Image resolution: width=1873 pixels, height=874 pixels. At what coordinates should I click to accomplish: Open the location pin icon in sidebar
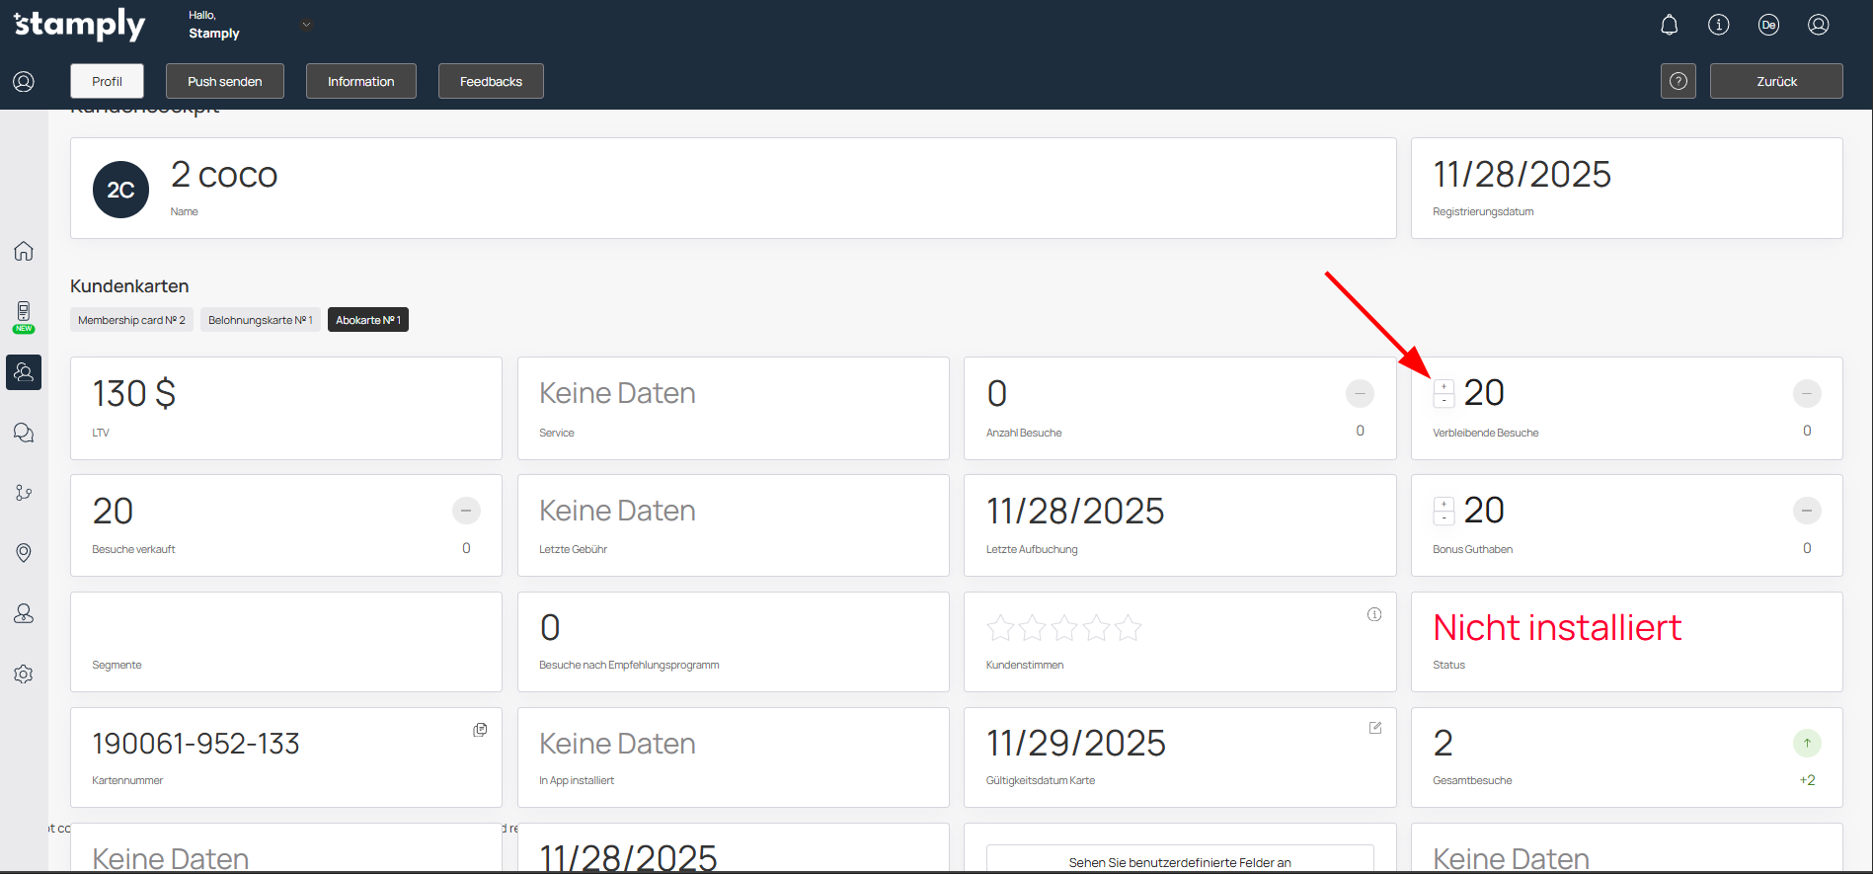[24, 552]
